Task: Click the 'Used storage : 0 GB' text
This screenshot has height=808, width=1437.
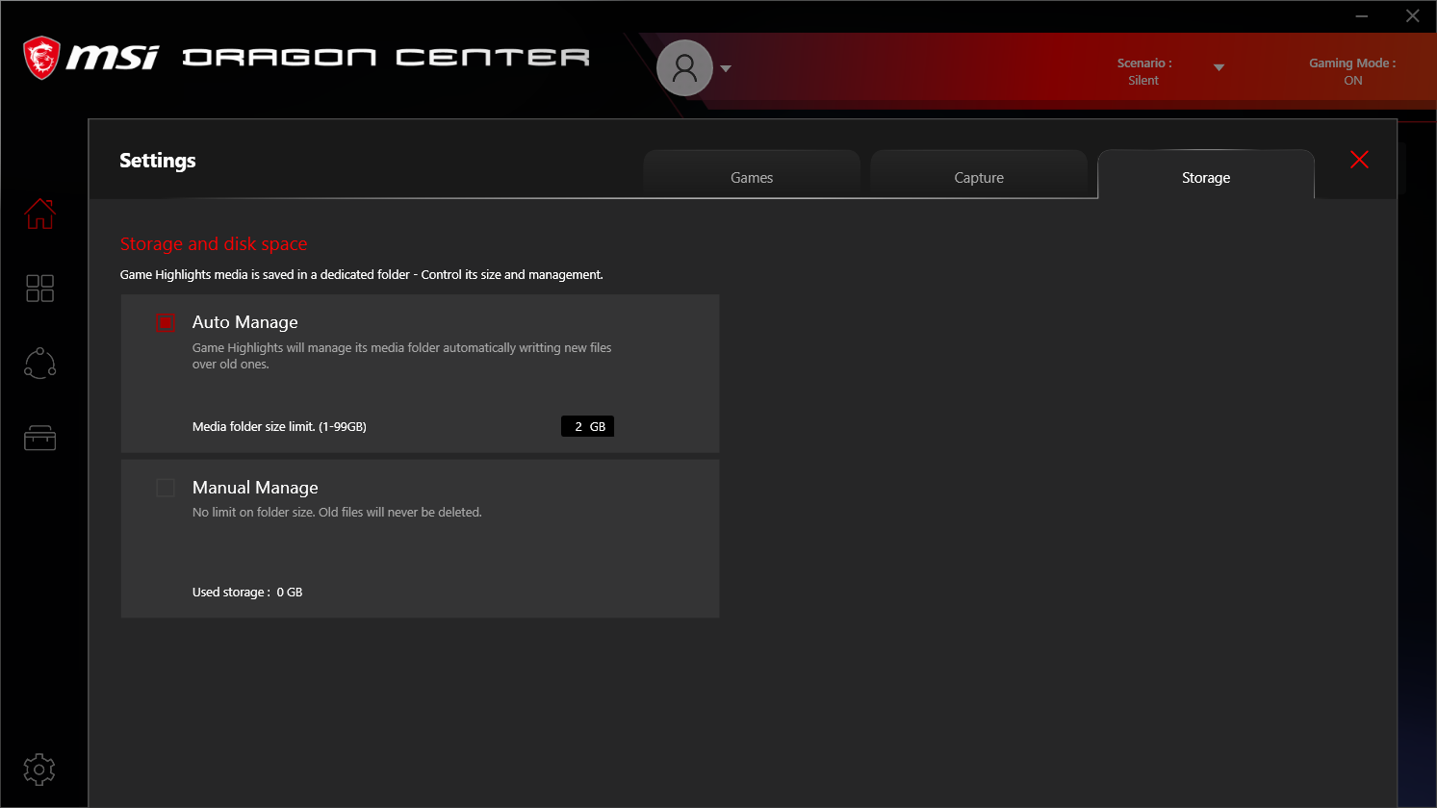Action: [x=247, y=593]
